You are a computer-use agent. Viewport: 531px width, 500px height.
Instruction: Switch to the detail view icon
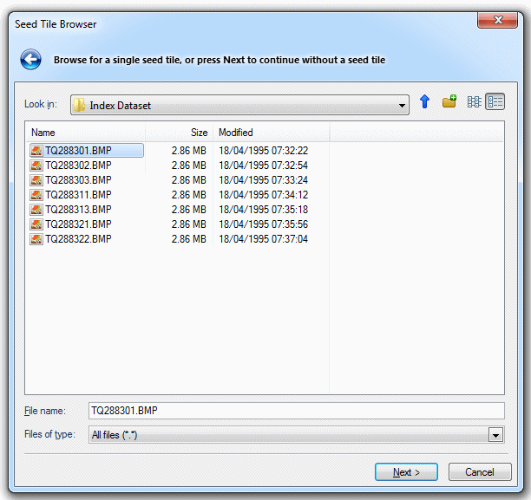(x=495, y=101)
